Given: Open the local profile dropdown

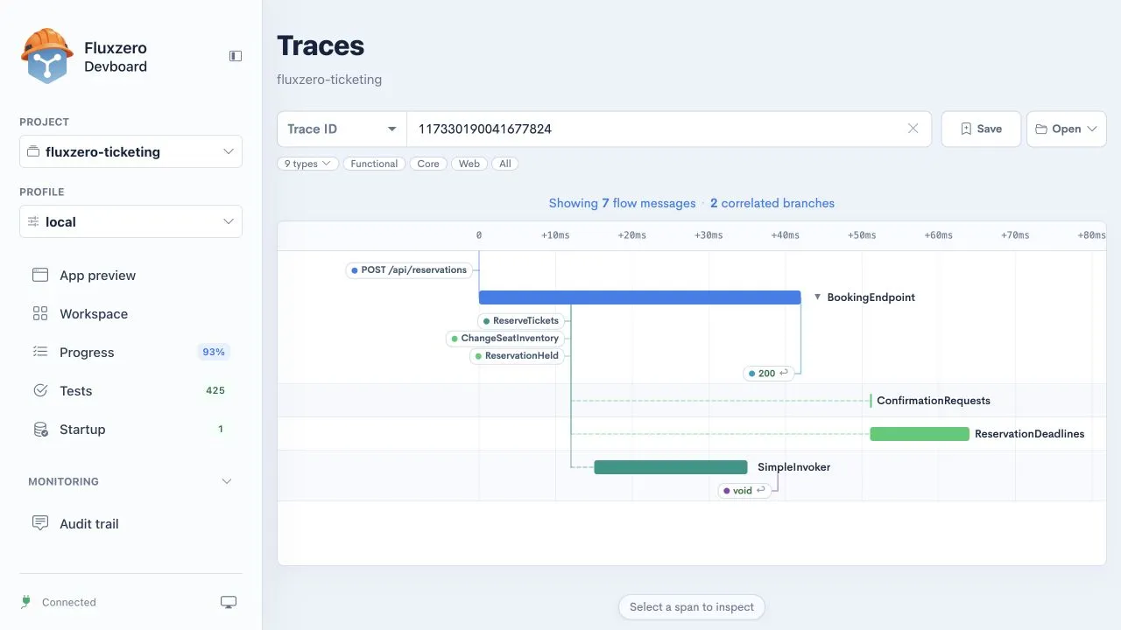Looking at the screenshot, I should [x=131, y=221].
